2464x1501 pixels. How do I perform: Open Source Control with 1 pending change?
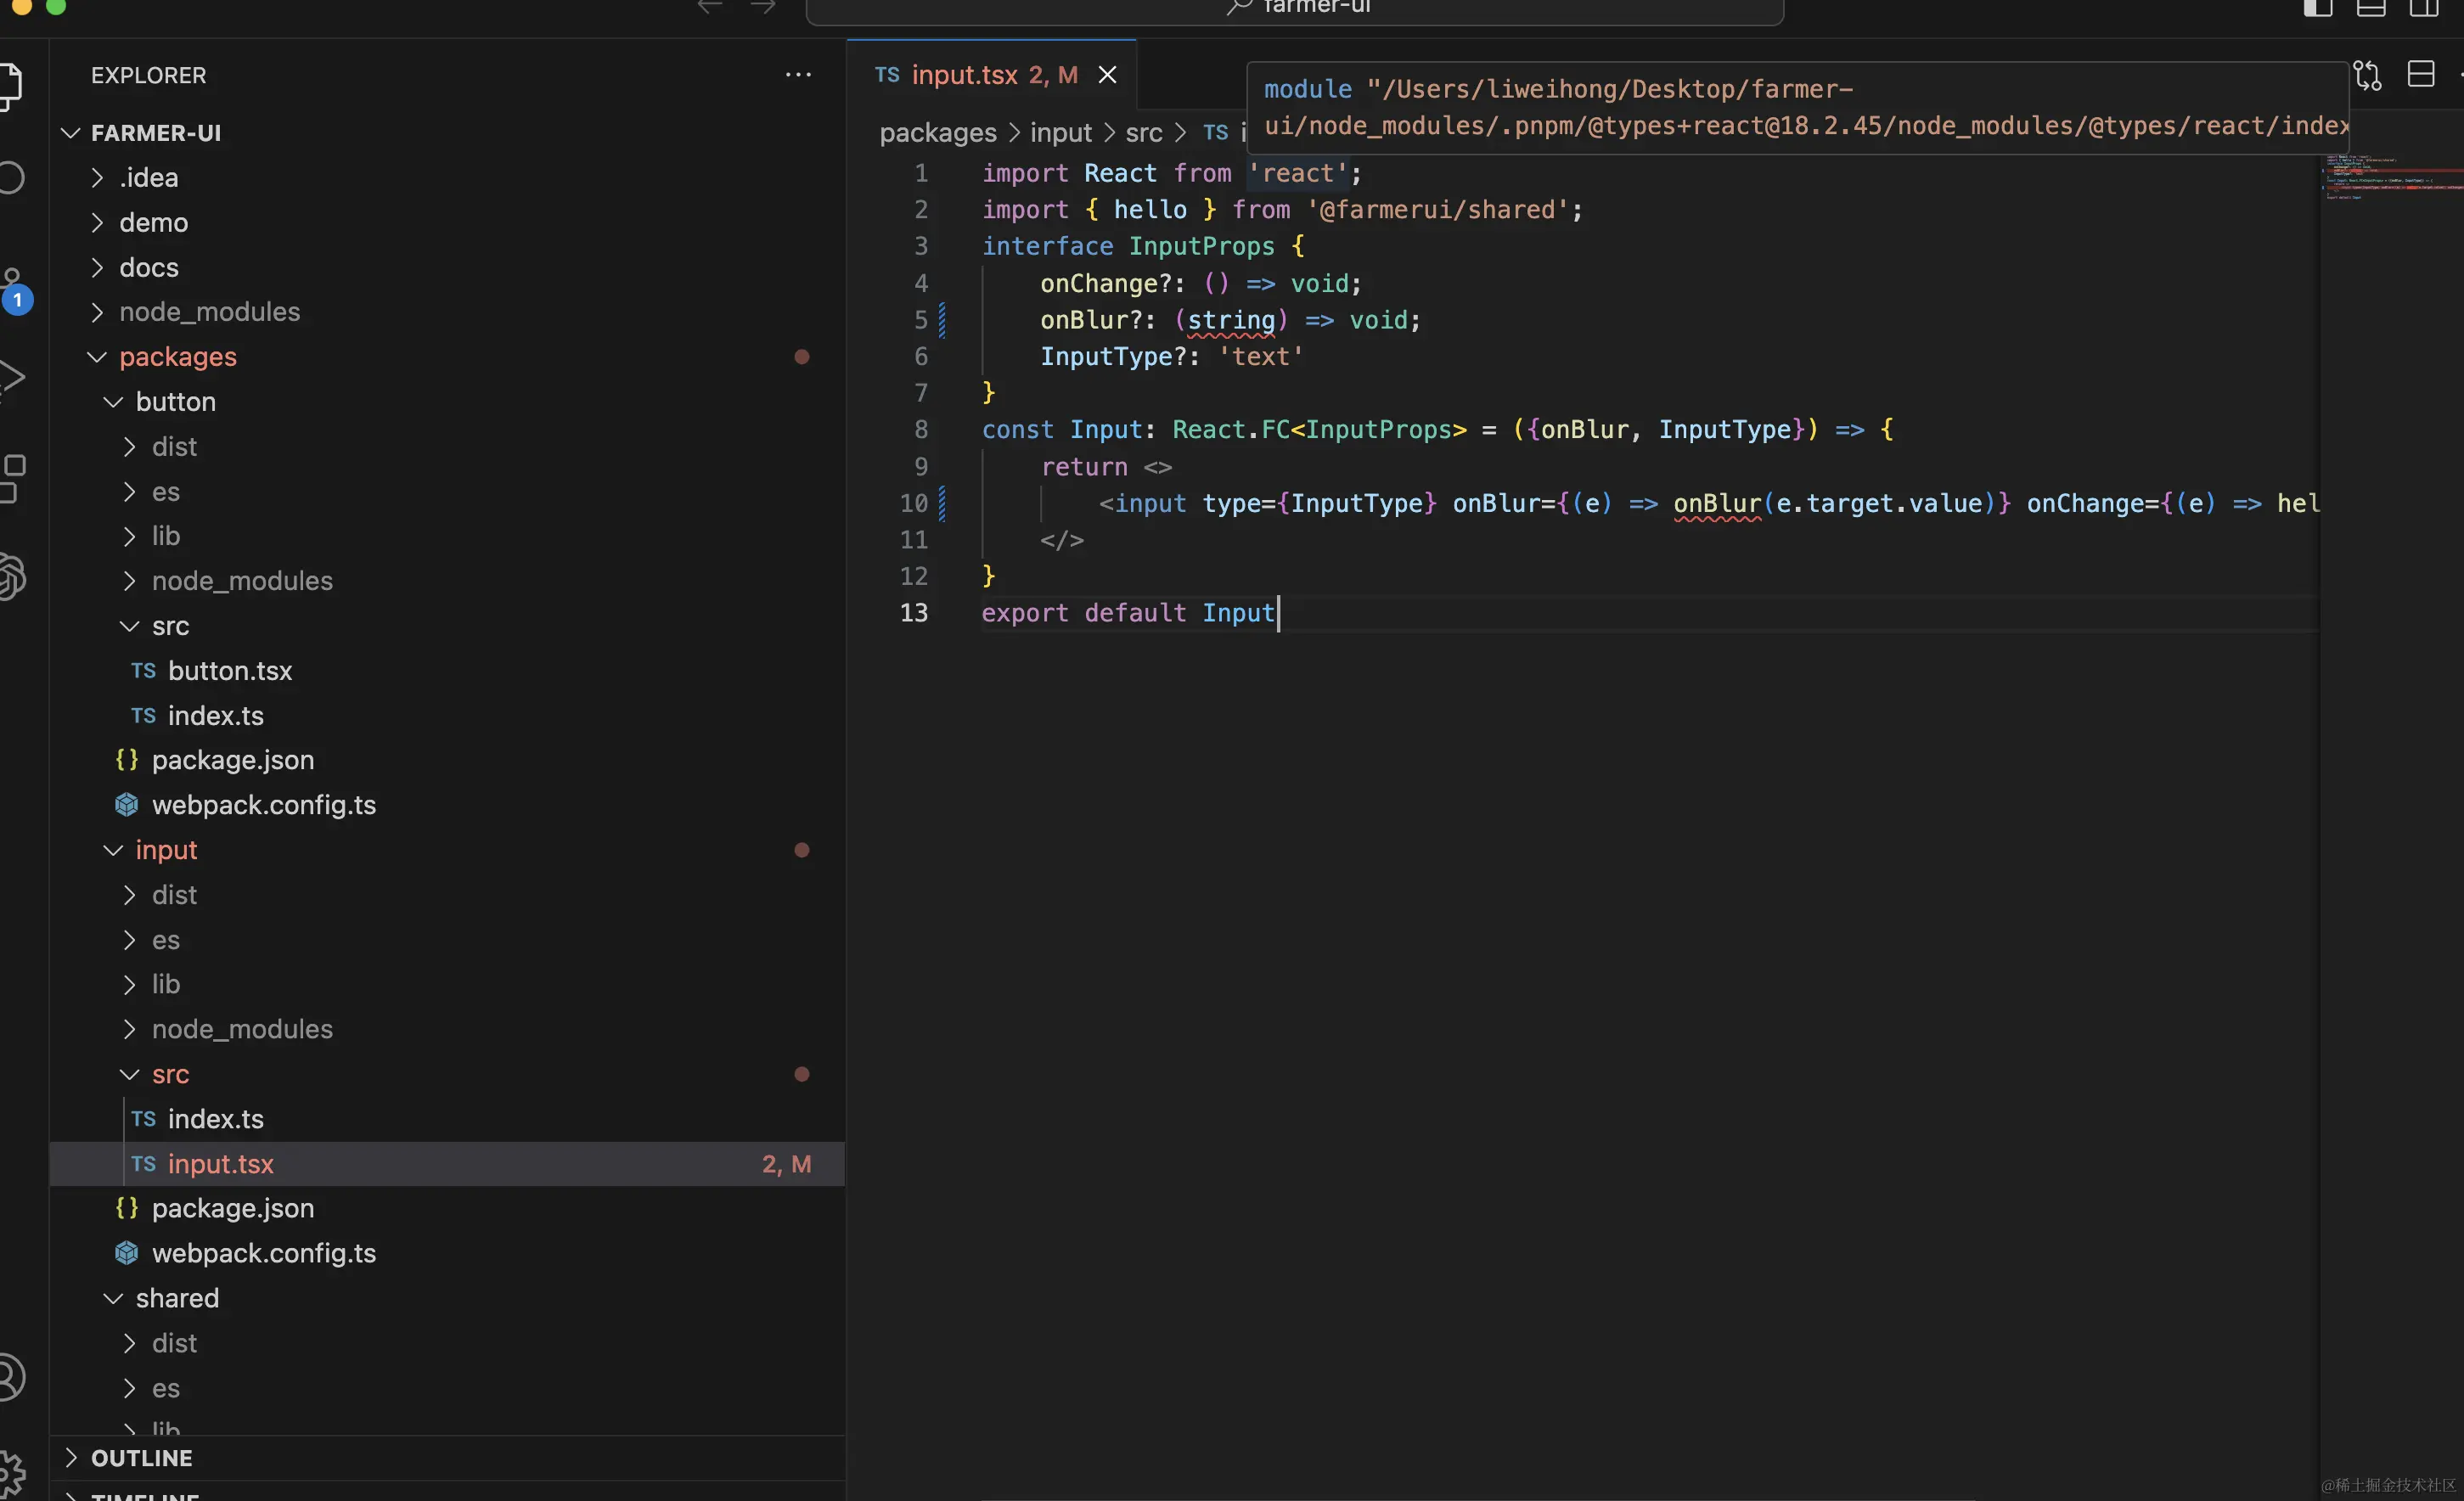tap(15, 290)
